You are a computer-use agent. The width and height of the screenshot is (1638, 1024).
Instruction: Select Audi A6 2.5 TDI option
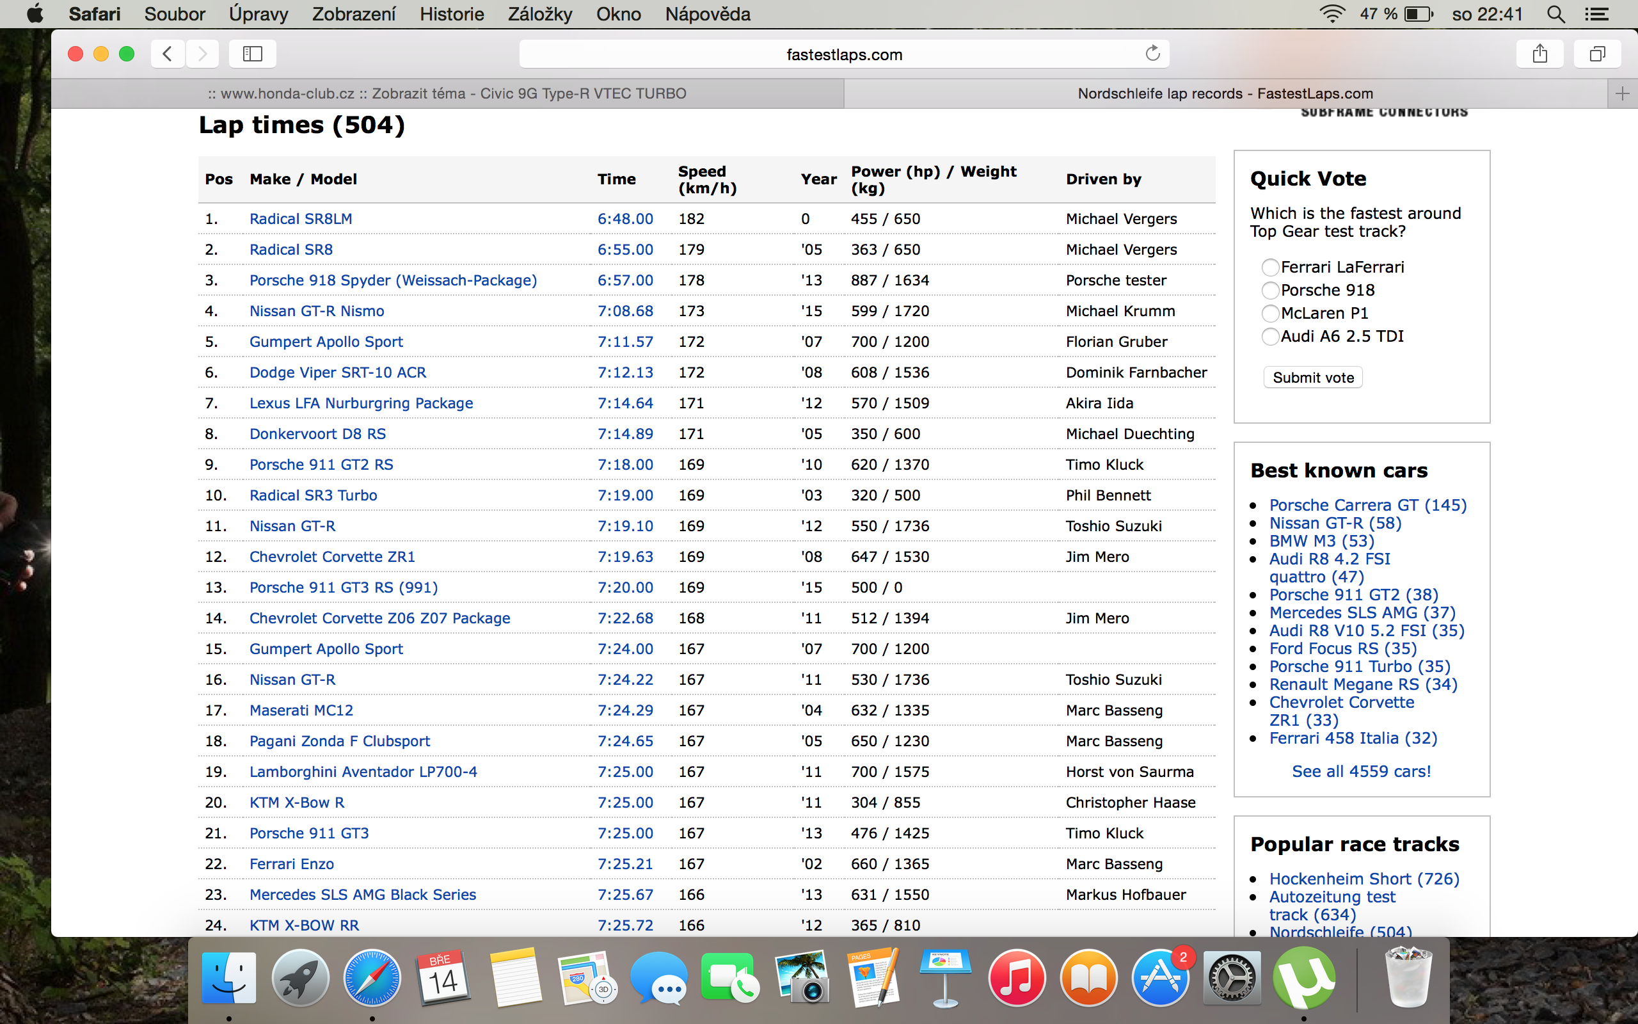(x=1270, y=337)
